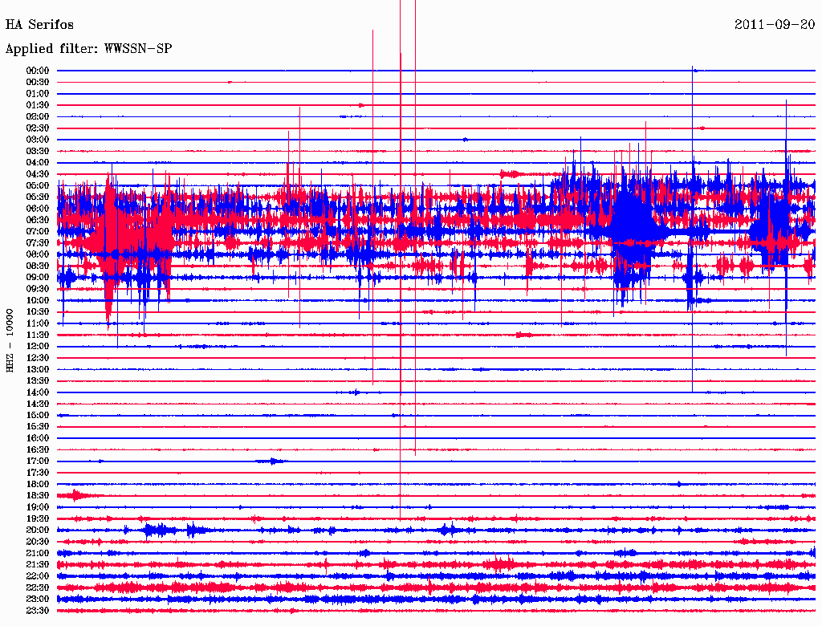
Task: Select the 06:00 time label
Action: tap(38, 209)
